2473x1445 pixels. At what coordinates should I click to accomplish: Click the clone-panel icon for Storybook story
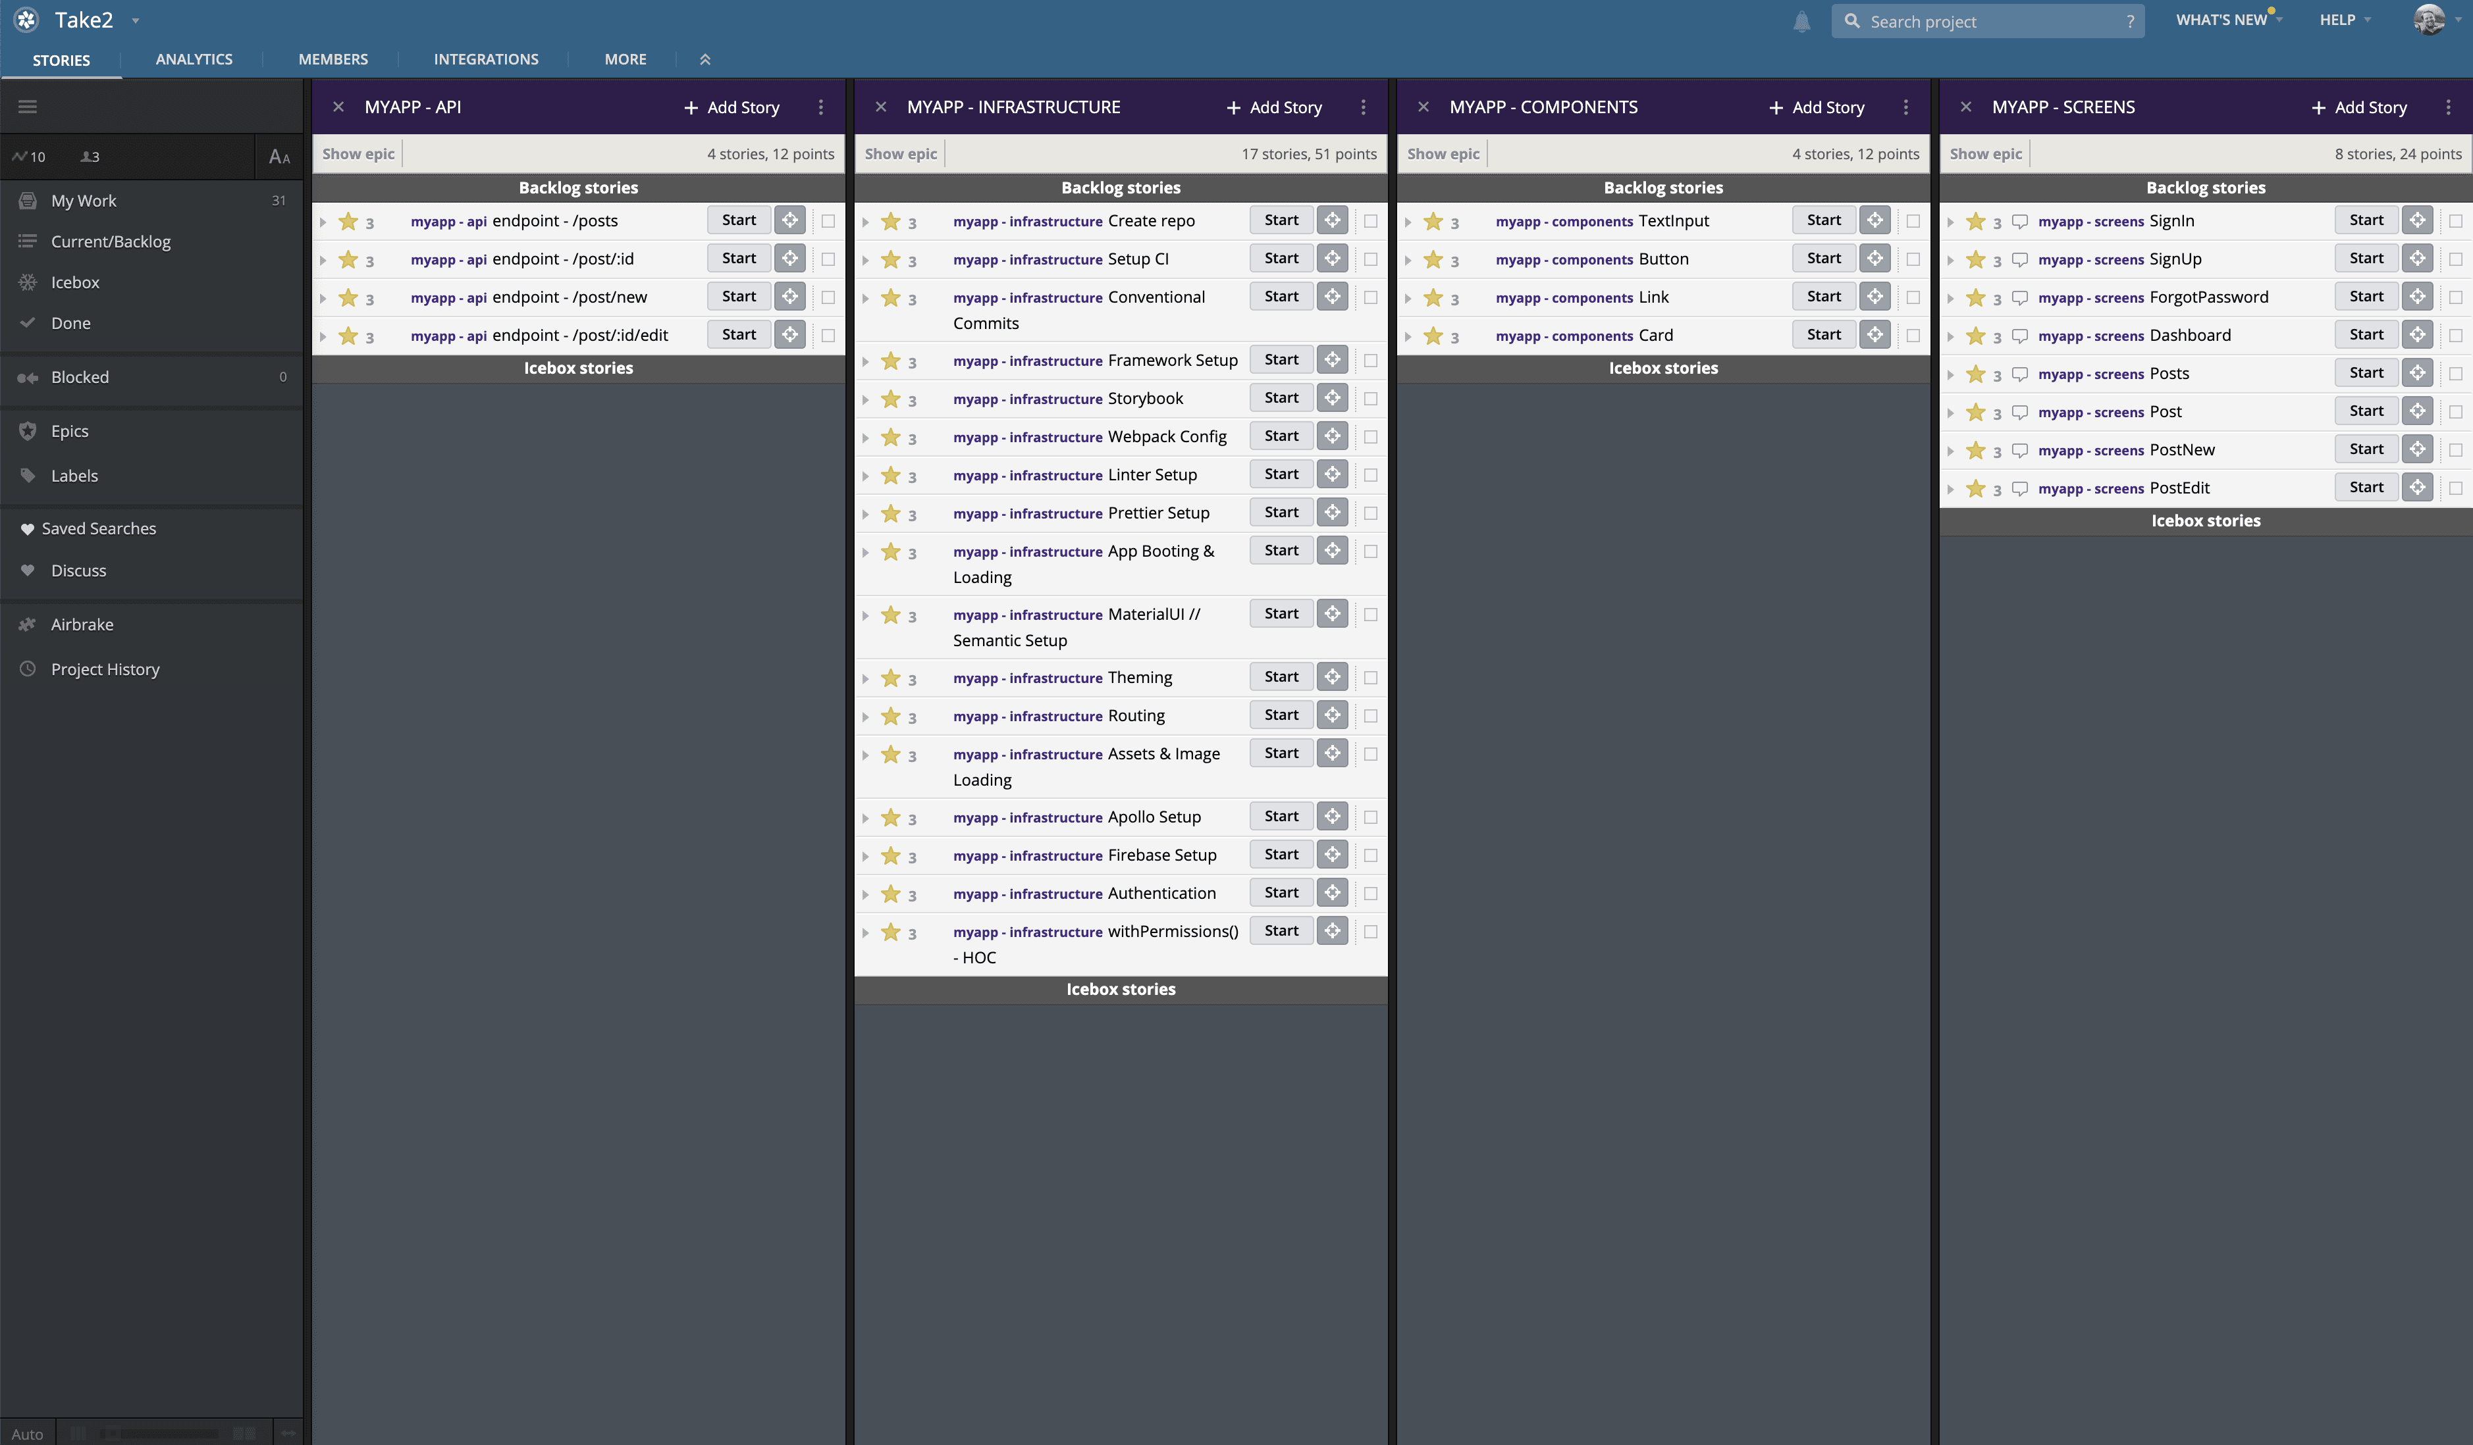point(1333,398)
